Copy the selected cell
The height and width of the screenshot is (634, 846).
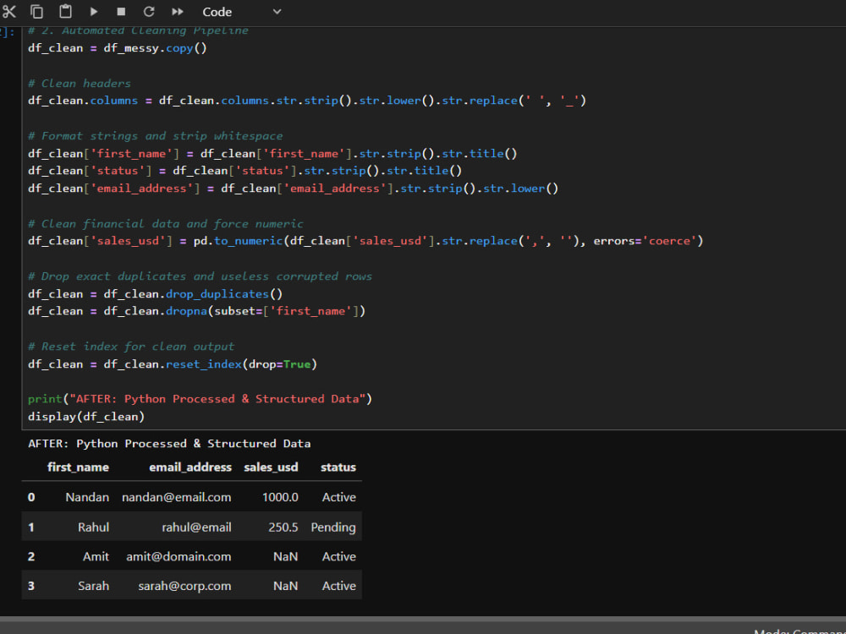36,11
